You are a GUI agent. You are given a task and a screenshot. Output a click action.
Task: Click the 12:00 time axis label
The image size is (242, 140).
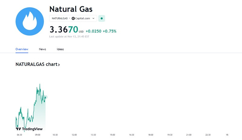point(74,135)
